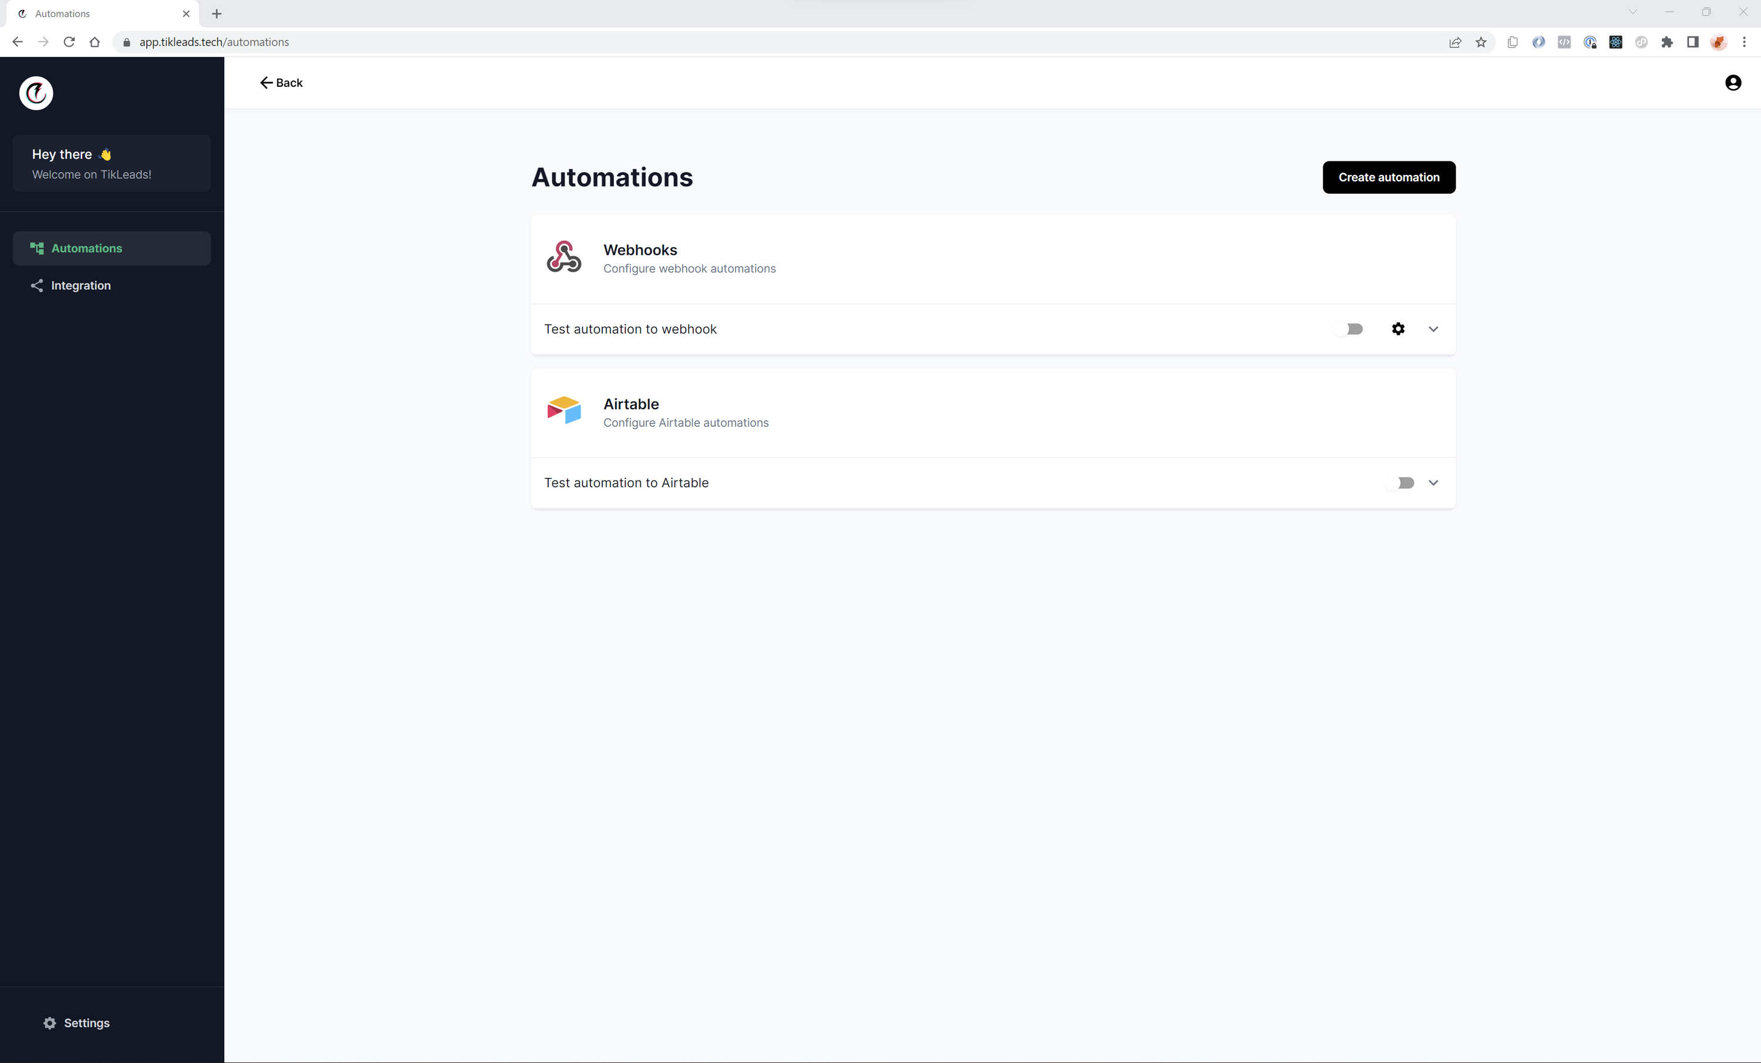The image size is (1761, 1063).
Task: Click the TikLeads logo in the sidebar
Action: point(36,93)
